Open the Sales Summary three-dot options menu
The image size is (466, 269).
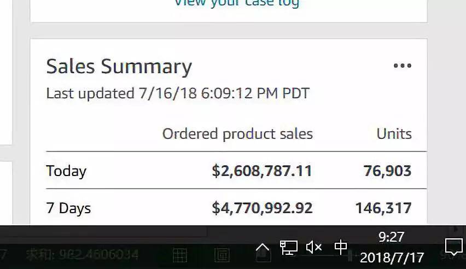[x=403, y=66]
